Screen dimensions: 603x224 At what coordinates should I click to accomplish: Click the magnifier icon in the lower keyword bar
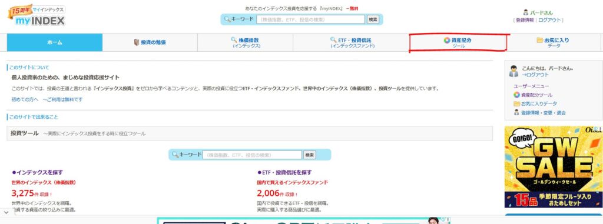(x=175, y=155)
